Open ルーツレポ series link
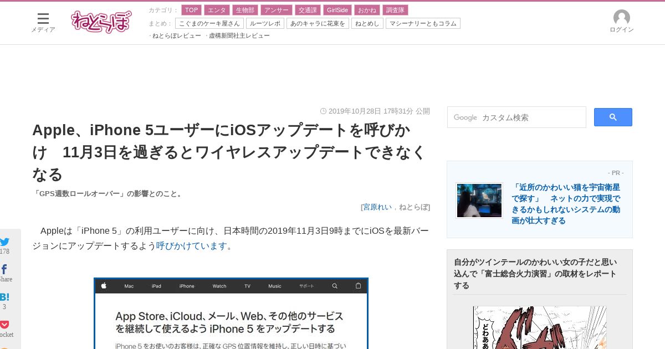The height and width of the screenshot is (349, 665). pyautogui.click(x=265, y=23)
